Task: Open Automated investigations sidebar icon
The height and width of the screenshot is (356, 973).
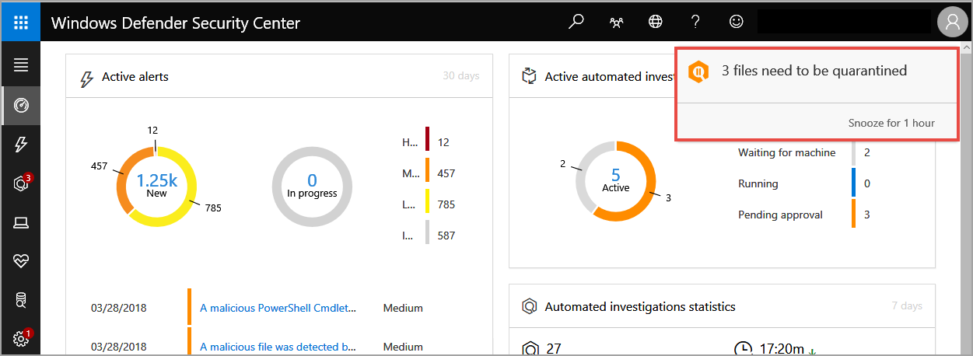Action: click(21, 183)
